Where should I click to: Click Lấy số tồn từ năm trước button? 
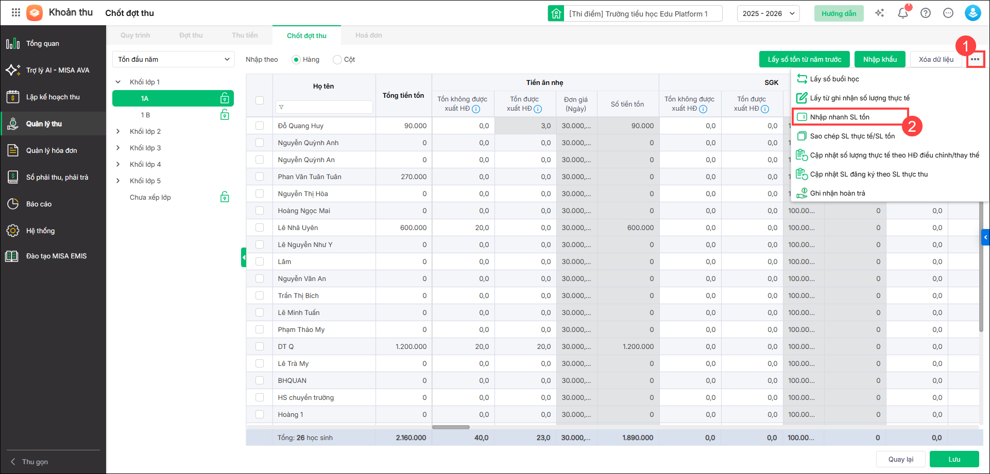point(805,59)
